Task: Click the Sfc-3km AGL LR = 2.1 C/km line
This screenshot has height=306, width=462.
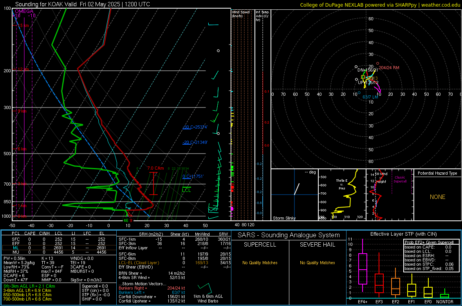Action: tap(29, 286)
